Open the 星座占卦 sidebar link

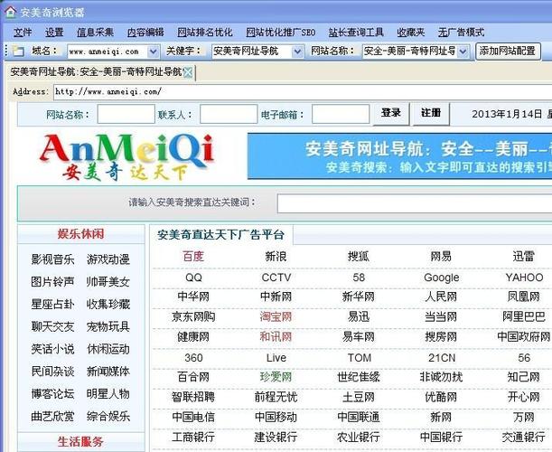(x=52, y=305)
